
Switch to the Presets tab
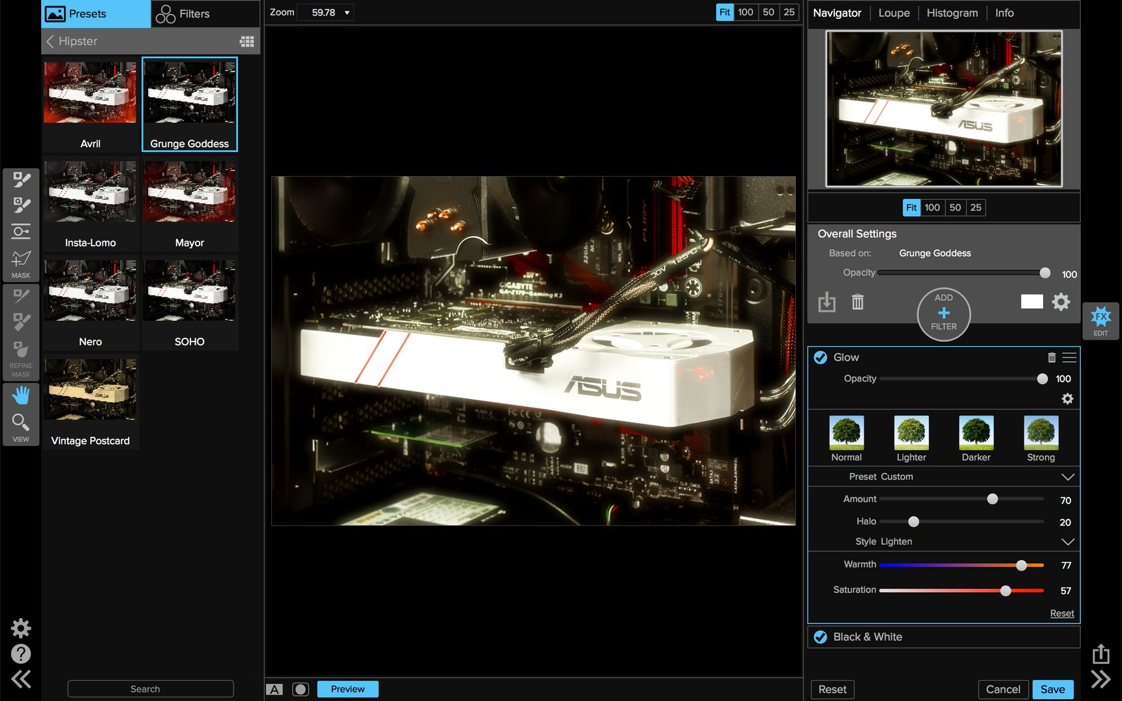click(x=96, y=14)
